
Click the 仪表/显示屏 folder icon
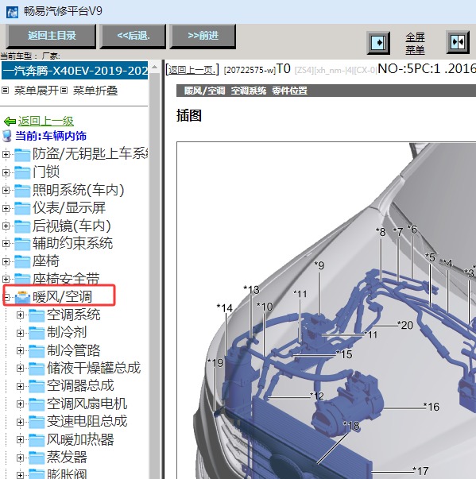pos(22,208)
